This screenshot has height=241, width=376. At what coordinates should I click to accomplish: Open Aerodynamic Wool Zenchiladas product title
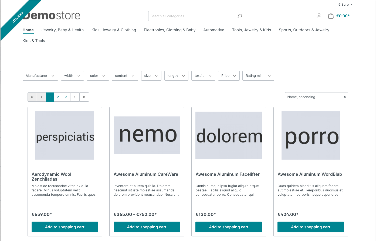click(51, 177)
